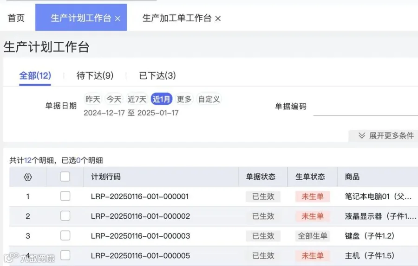Click 未生单 status in row 2

point(313,216)
